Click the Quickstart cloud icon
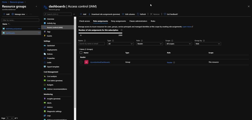Screen dimensions: 252x120 [x=45, y=46]
